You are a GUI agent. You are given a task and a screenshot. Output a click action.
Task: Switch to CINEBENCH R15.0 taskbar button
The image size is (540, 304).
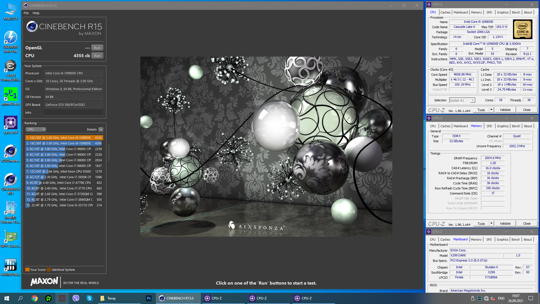[x=178, y=298]
